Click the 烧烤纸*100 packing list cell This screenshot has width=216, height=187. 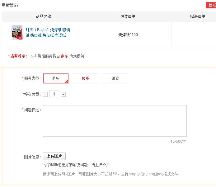click(128, 35)
